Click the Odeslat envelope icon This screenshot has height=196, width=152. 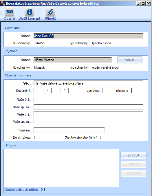click(x=10, y=12)
